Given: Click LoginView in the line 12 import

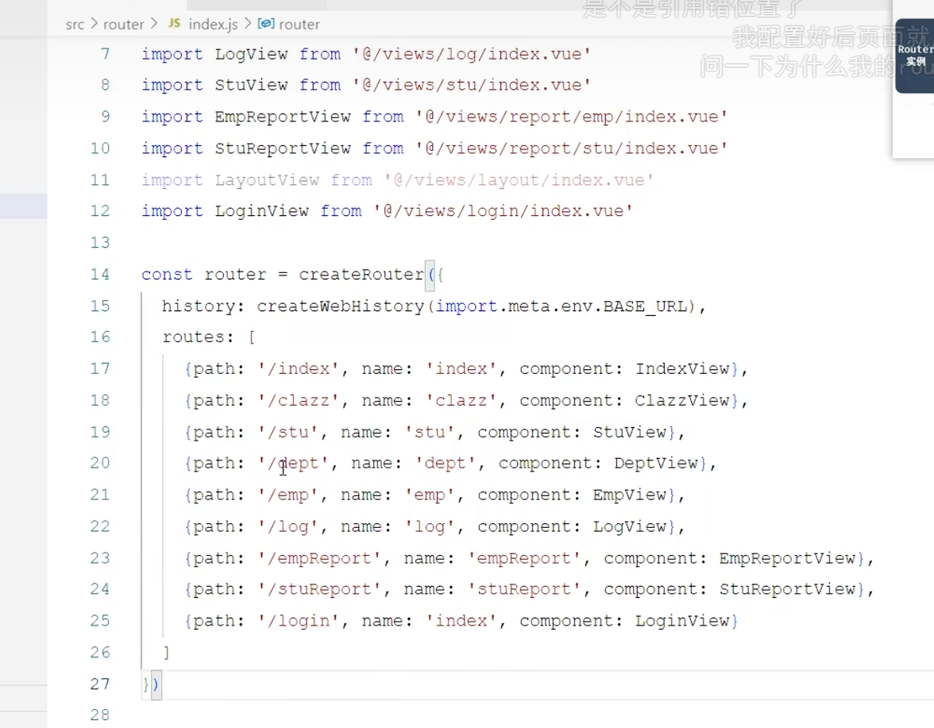Looking at the screenshot, I should 261,211.
